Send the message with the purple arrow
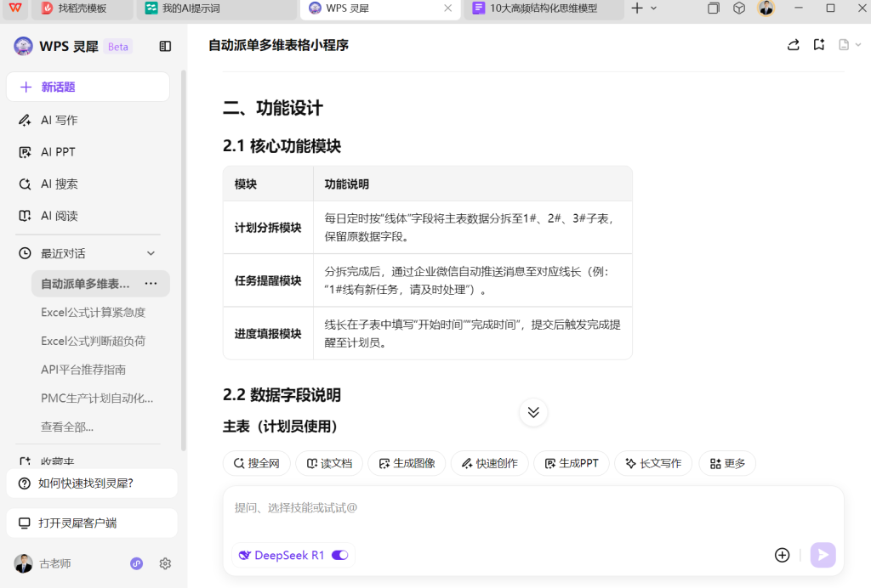871x588 pixels. click(823, 555)
